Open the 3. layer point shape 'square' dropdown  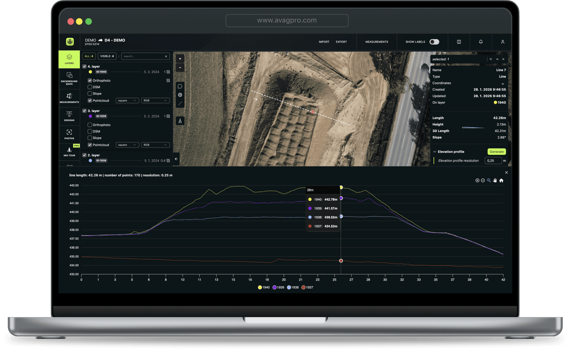(127, 145)
